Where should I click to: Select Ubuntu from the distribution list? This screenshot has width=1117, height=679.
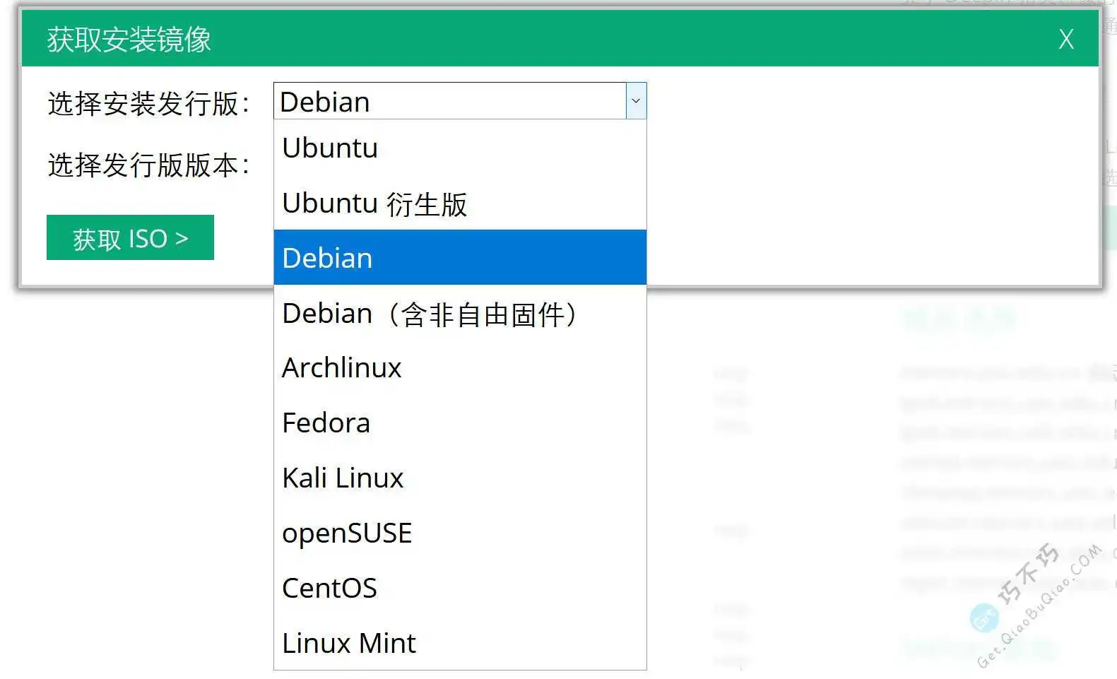point(460,148)
